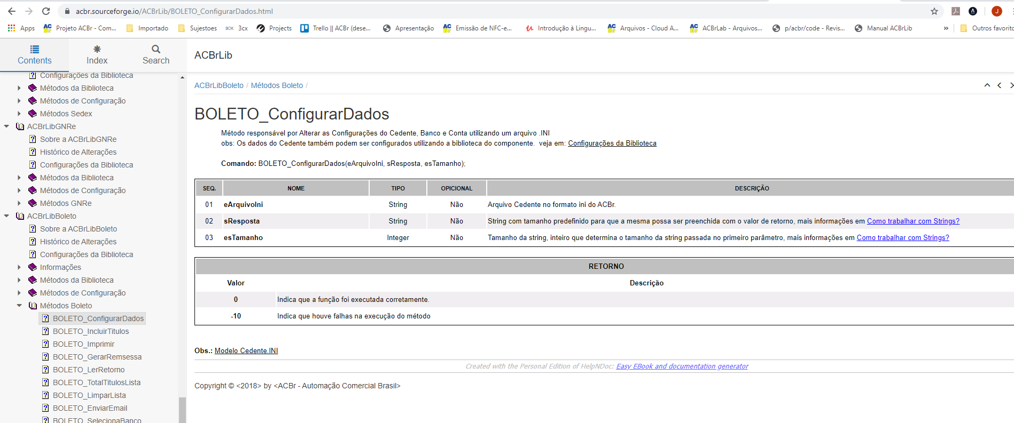The width and height of the screenshot is (1014, 423).
Task: Click the browser forward arrow
Action: (x=29, y=11)
